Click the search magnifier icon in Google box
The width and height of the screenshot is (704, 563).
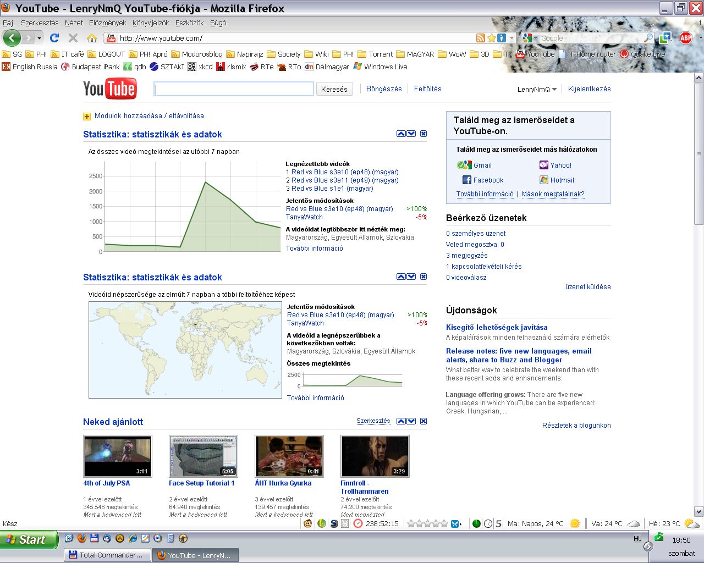pyautogui.click(x=648, y=38)
